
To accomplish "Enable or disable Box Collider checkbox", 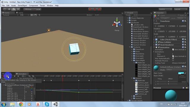I will 159,42.
